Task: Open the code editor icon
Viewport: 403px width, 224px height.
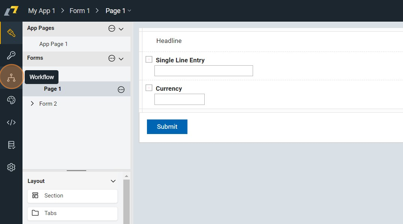Action: 11,122
